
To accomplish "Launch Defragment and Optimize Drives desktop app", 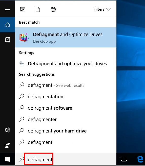I will pos(66,37).
